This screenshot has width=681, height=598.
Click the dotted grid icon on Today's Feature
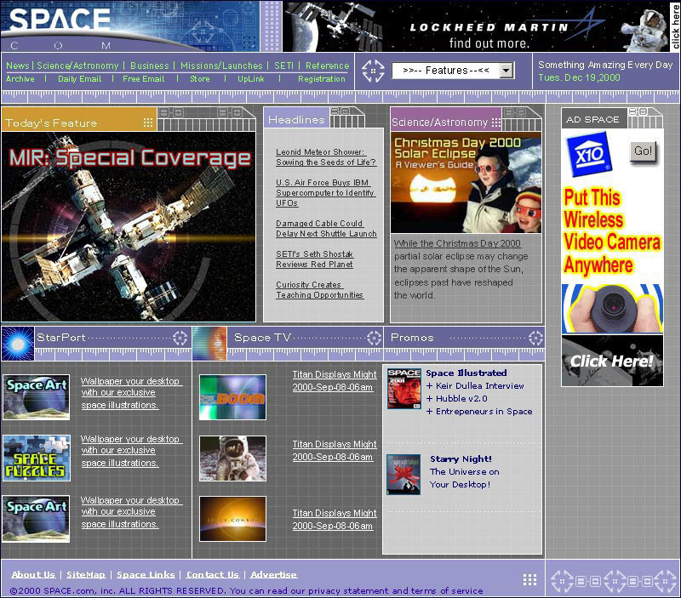pos(148,122)
